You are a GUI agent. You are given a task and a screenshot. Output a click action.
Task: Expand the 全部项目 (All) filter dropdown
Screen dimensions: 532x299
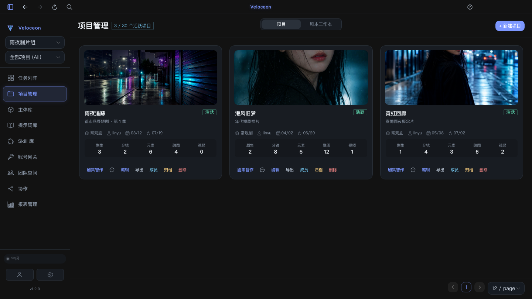[x=35, y=57]
